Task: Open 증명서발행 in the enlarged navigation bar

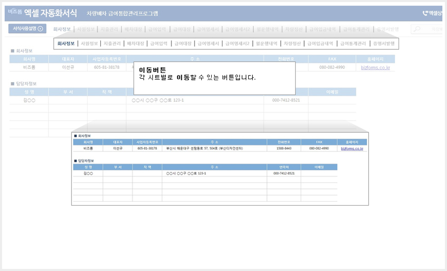Action: [x=384, y=44]
